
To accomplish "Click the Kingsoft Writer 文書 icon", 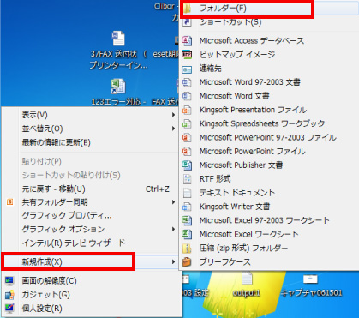I will pyautogui.click(x=187, y=207).
